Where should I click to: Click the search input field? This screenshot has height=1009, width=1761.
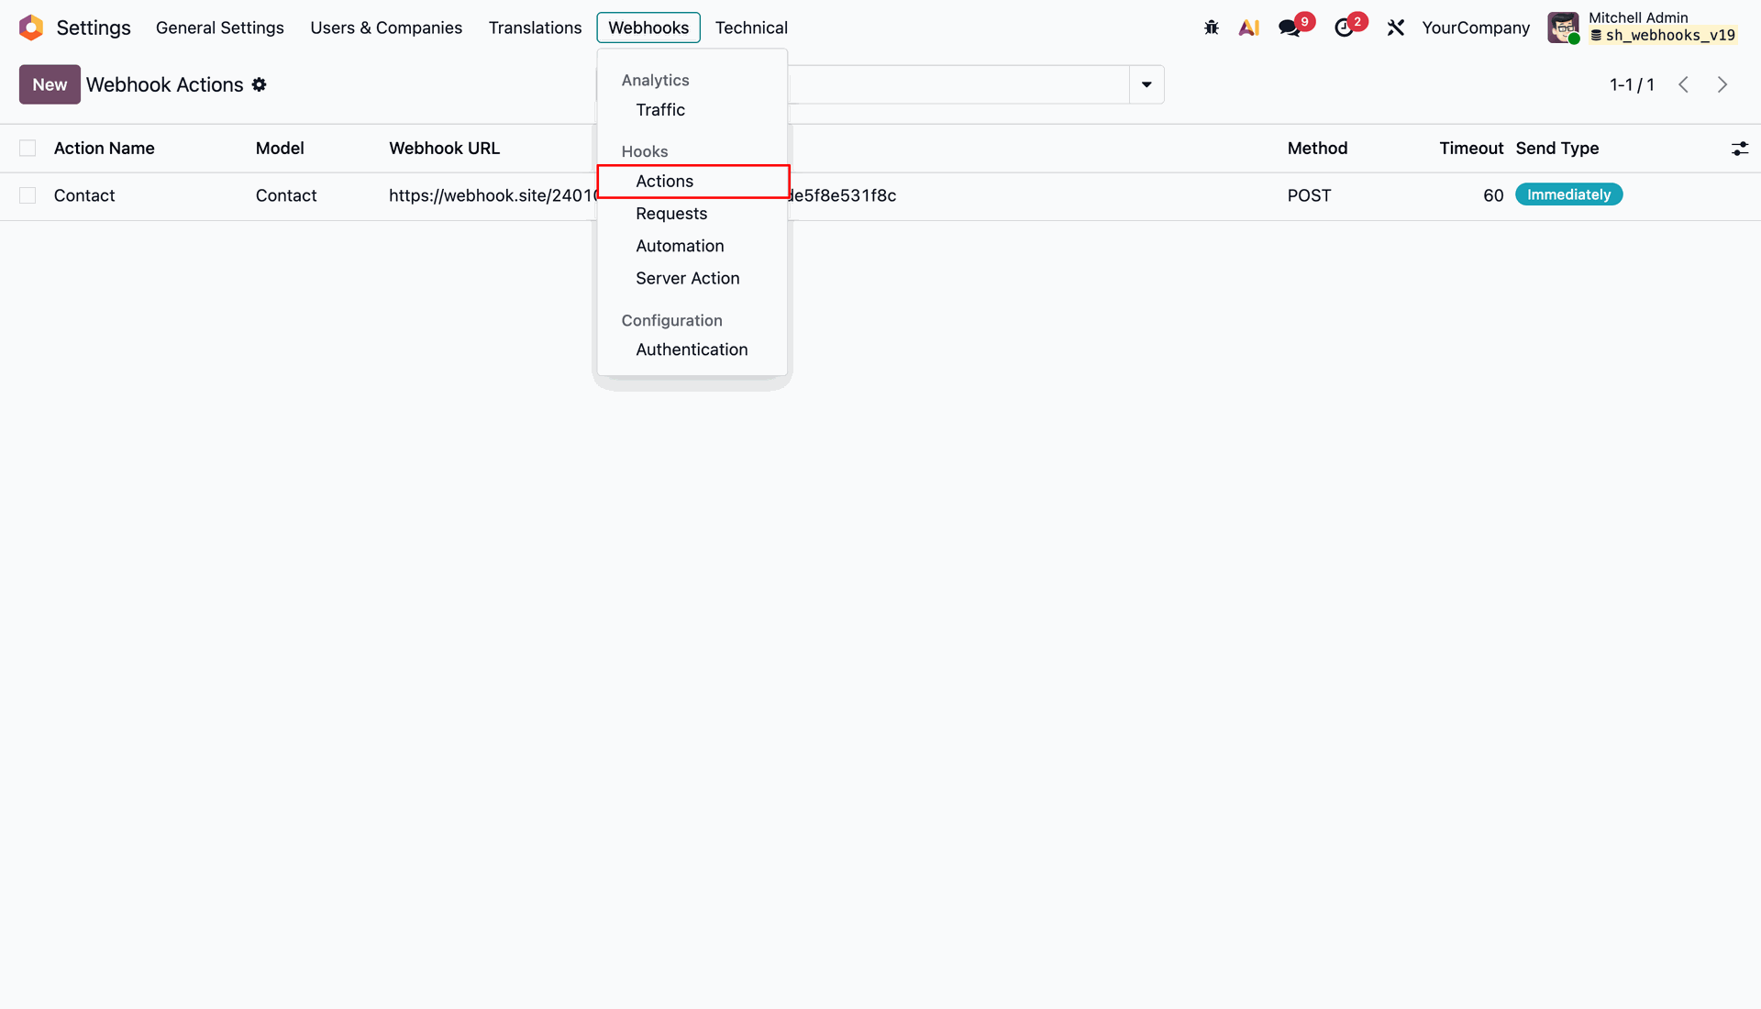click(958, 84)
